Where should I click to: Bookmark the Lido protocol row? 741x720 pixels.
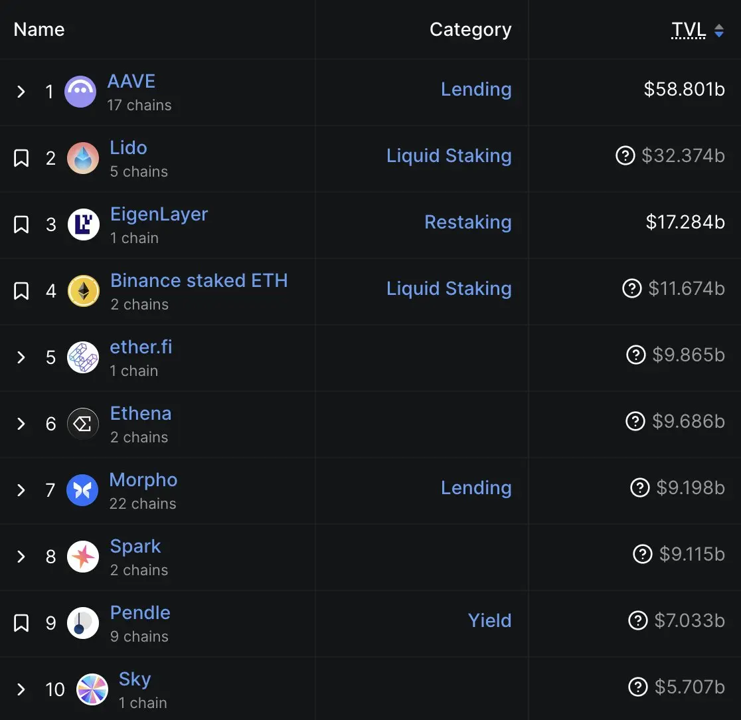[21, 158]
